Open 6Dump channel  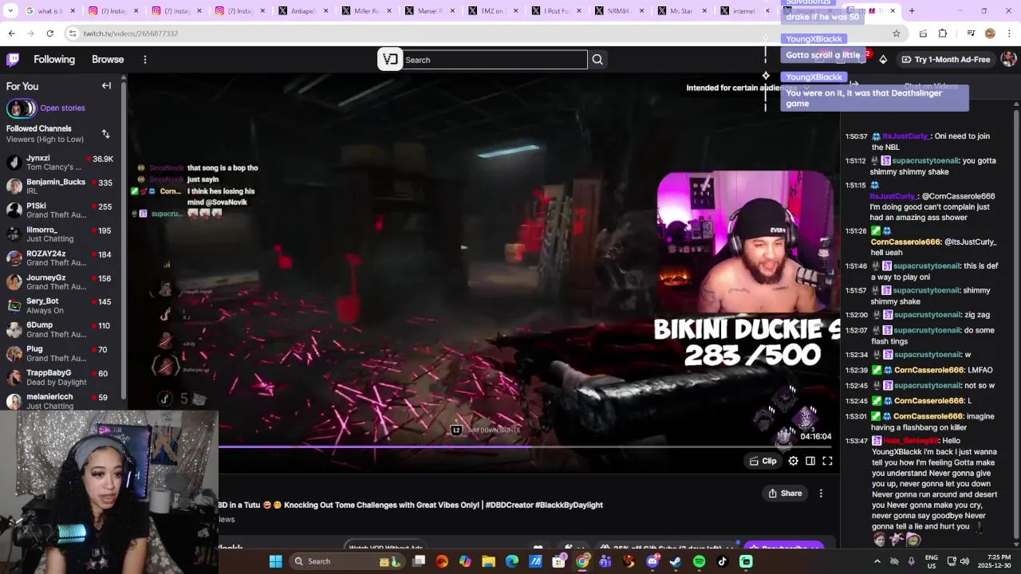point(60,330)
